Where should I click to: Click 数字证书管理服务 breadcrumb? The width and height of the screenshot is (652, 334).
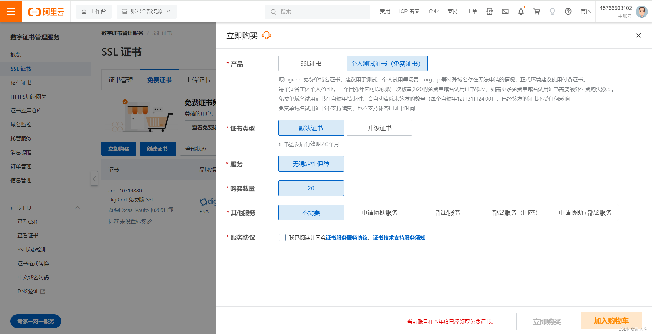(122, 33)
